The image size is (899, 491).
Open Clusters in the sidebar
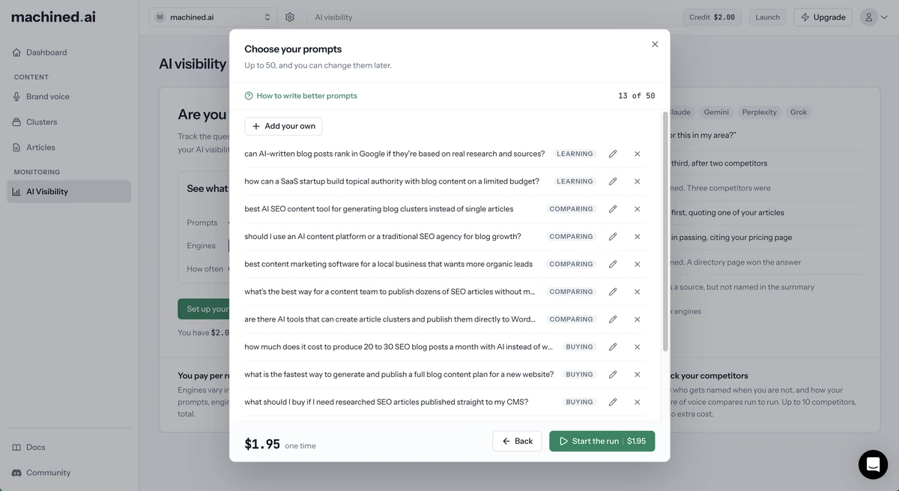pos(41,121)
